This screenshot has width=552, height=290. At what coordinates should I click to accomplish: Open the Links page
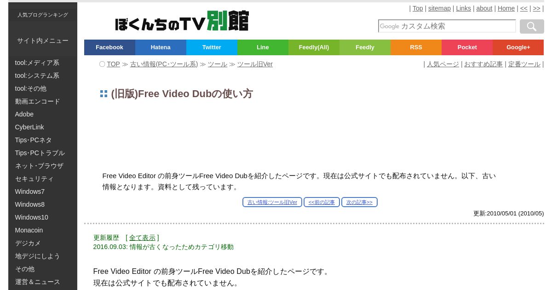pyautogui.click(x=463, y=8)
